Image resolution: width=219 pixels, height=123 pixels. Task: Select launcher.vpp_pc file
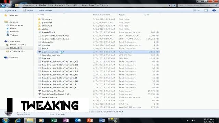point(51,55)
